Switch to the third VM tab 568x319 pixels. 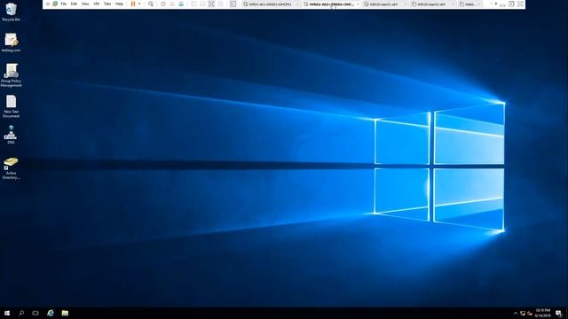tap(384, 4)
